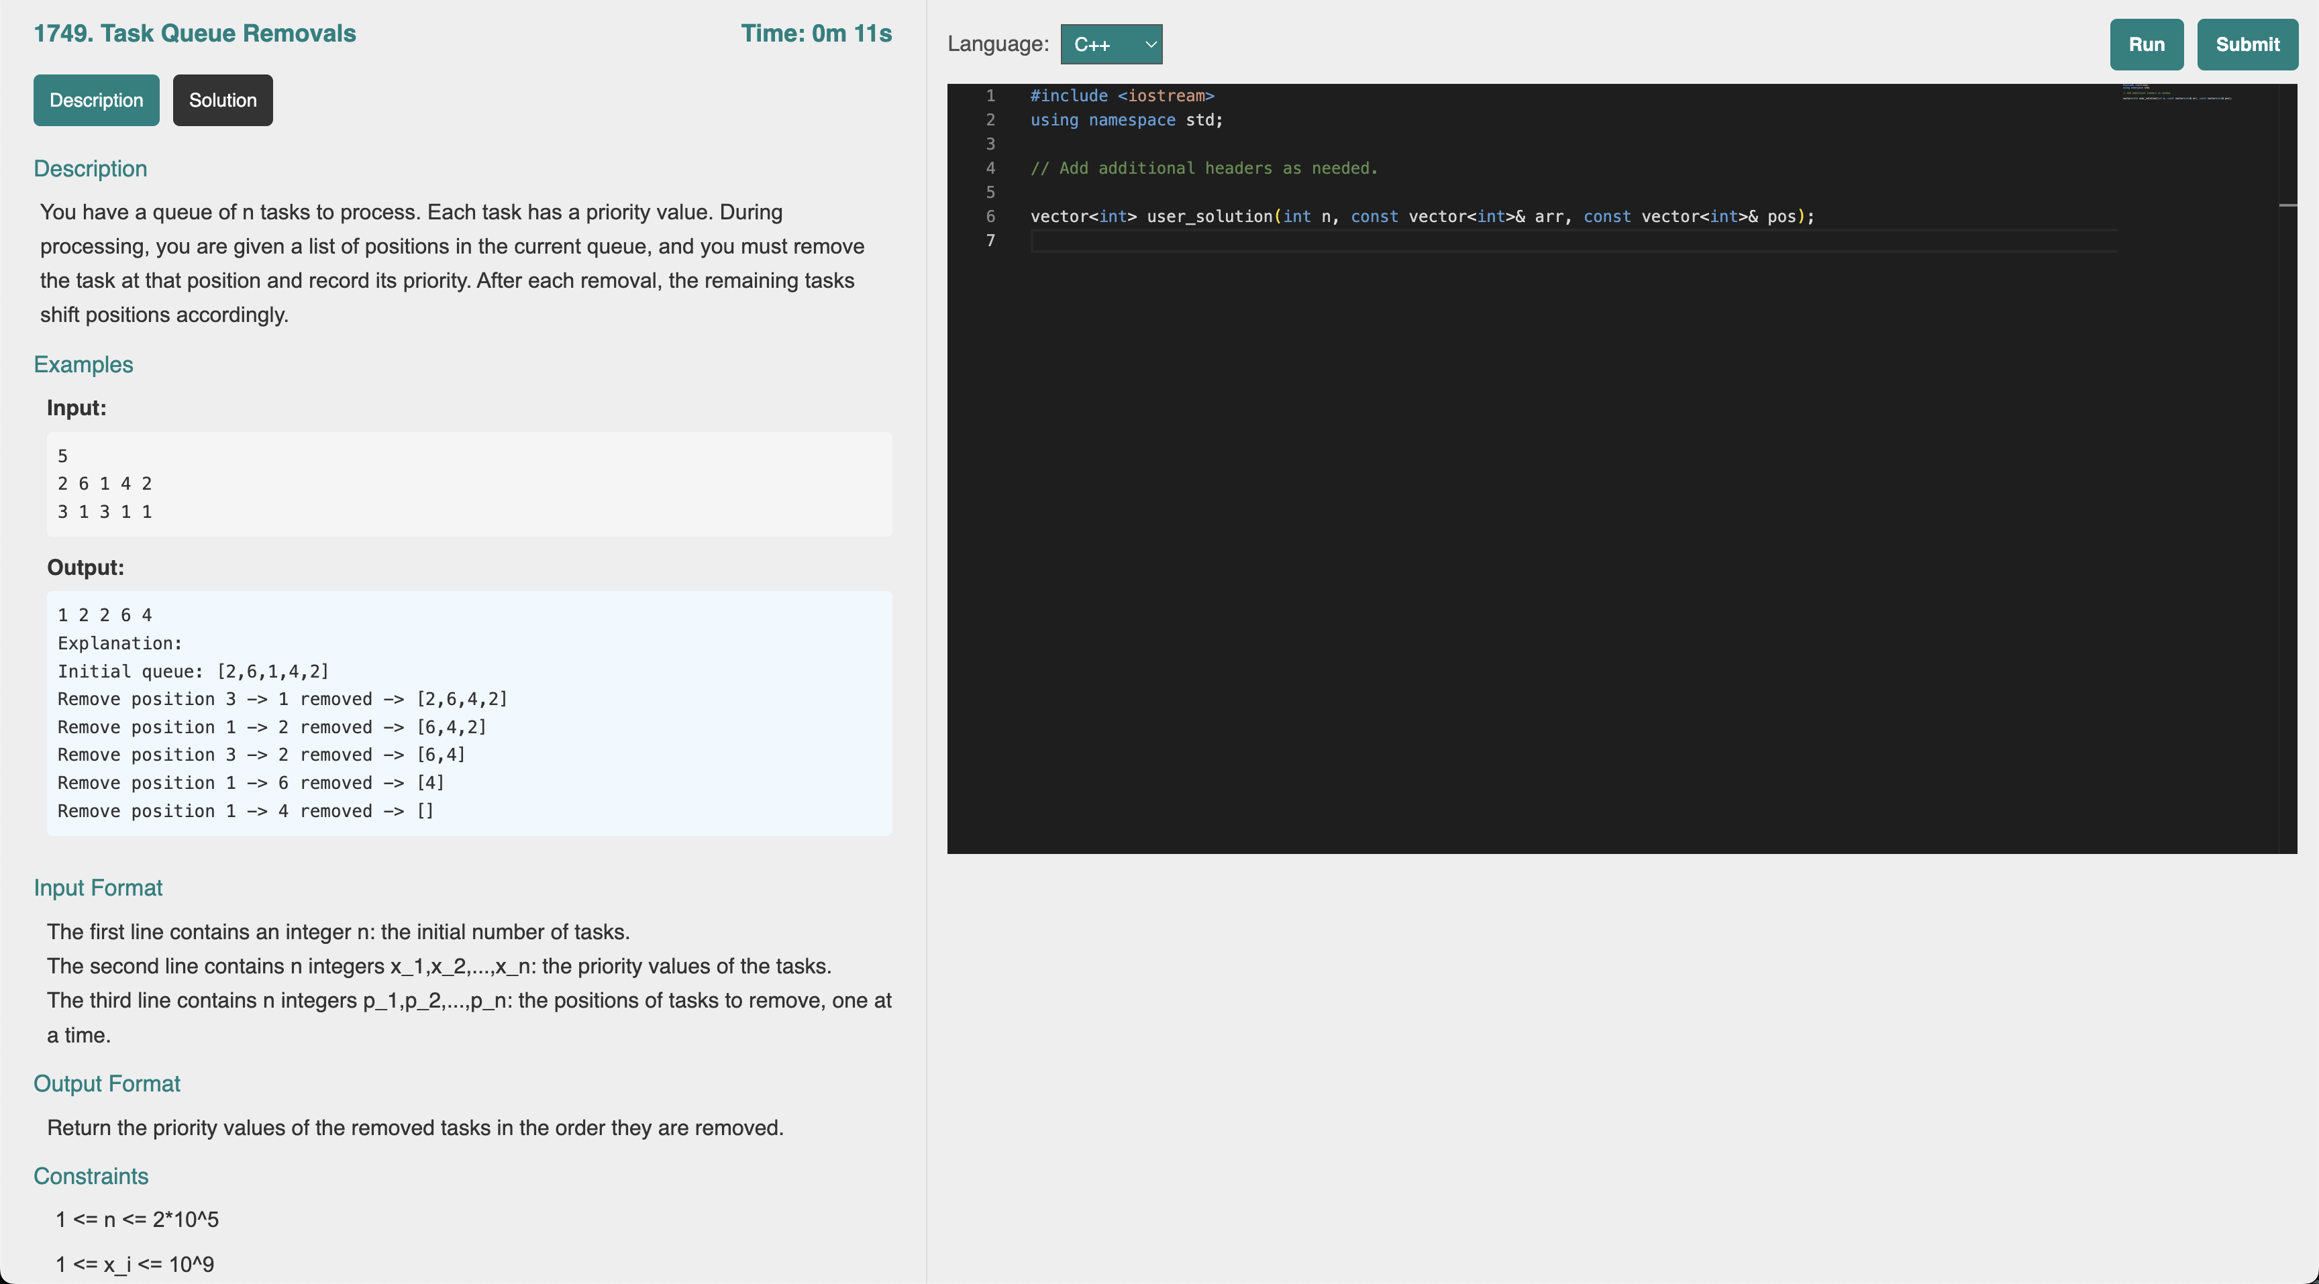
Task: Click the problem title 1749. Task Queue Removals
Action: click(x=195, y=34)
